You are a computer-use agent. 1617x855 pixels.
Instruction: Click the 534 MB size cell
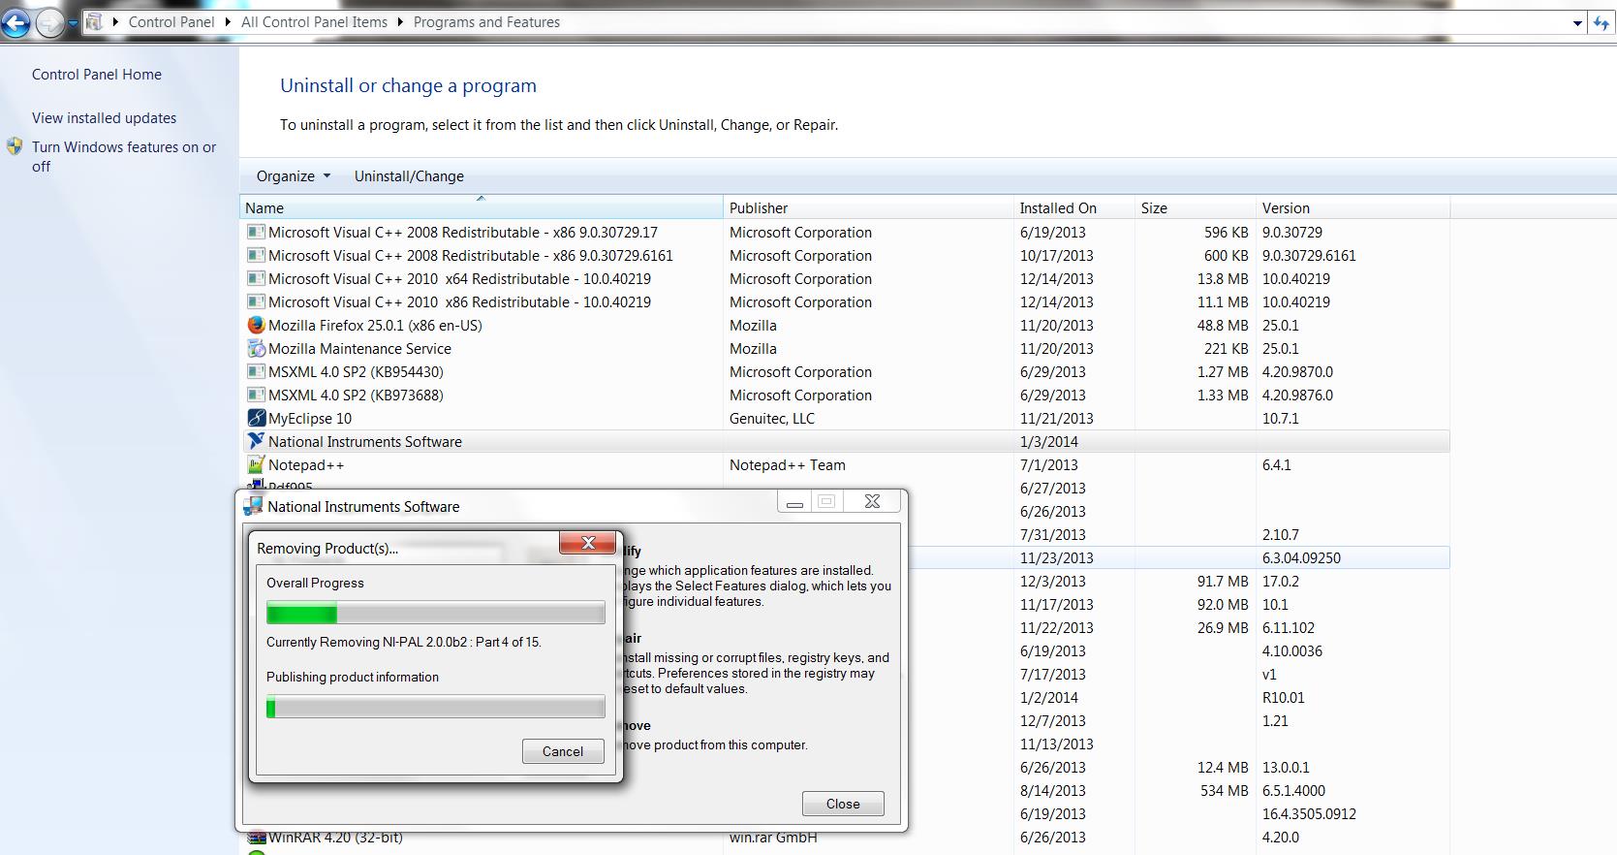[x=1225, y=791]
